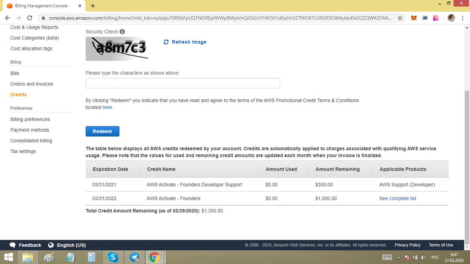This screenshot has width=470, height=264.
Task: Click the $1,000.00 amount remaining cell
Action: coord(326,198)
